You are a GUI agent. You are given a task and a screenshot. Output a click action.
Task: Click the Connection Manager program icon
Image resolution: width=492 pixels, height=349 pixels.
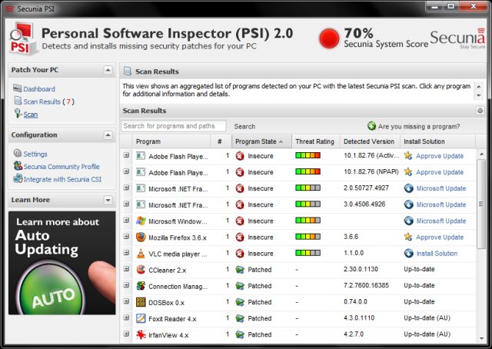tap(141, 286)
